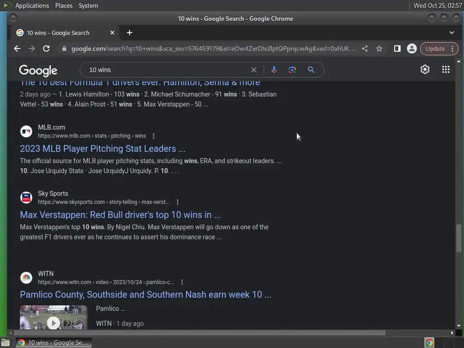Open the Places menu
The width and height of the screenshot is (464, 348).
pyautogui.click(x=63, y=5)
